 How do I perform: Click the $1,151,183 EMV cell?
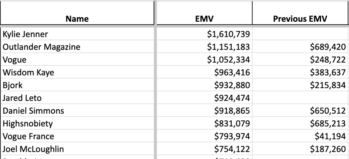(x=204, y=46)
